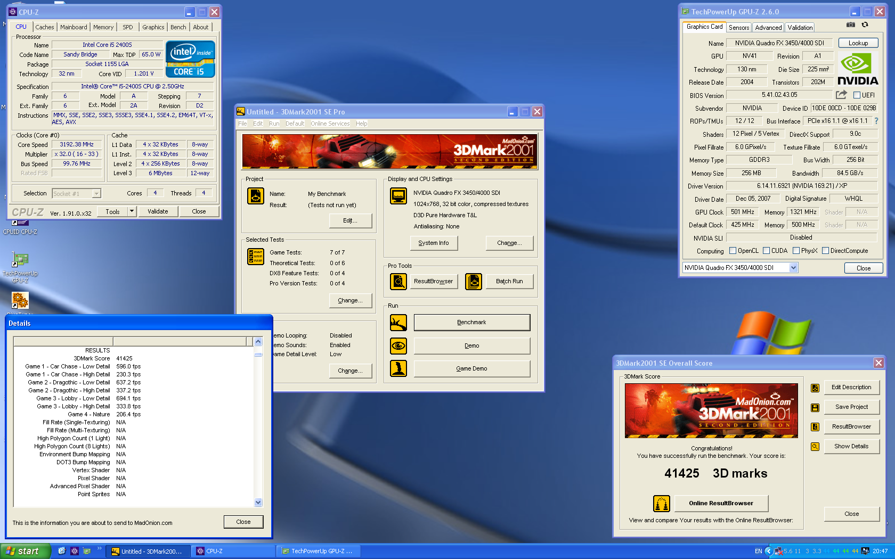This screenshot has width=895, height=559.
Task: Click the EN language indicator in tray
Action: click(759, 551)
